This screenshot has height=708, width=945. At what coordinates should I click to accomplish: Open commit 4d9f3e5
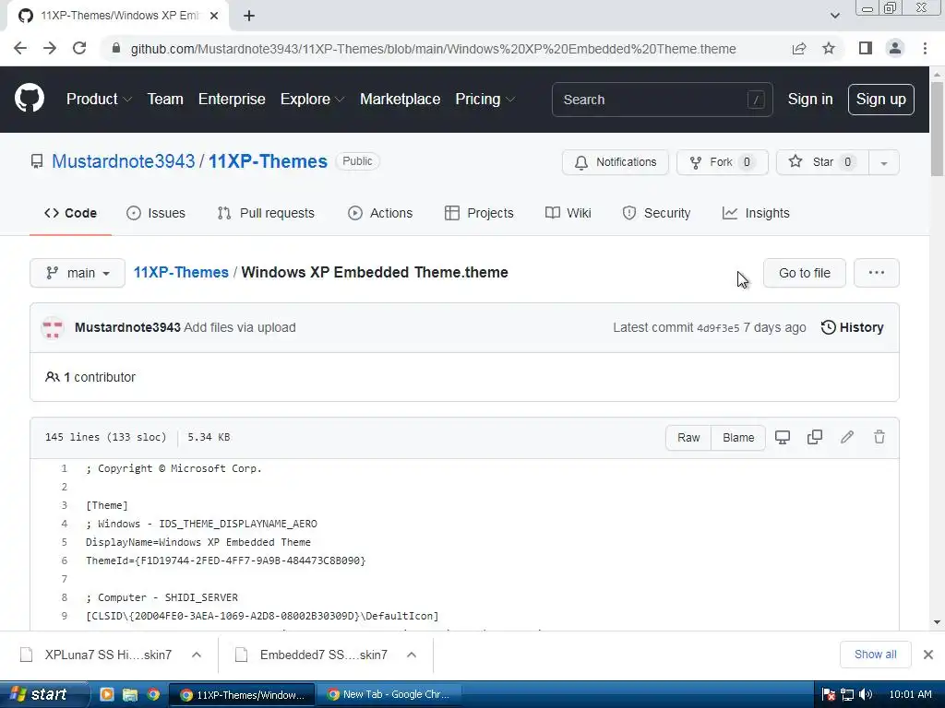pyautogui.click(x=718, y=328)
